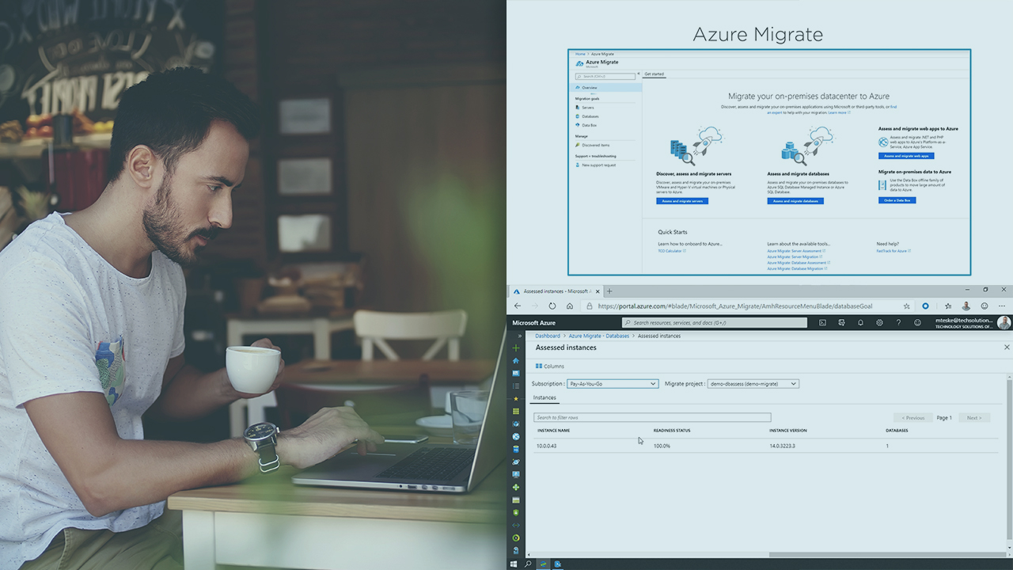The height and width of the screenshot is (570, 1013).
Task: Click the green Create a resource plus icon
Action: pos(516,348)
